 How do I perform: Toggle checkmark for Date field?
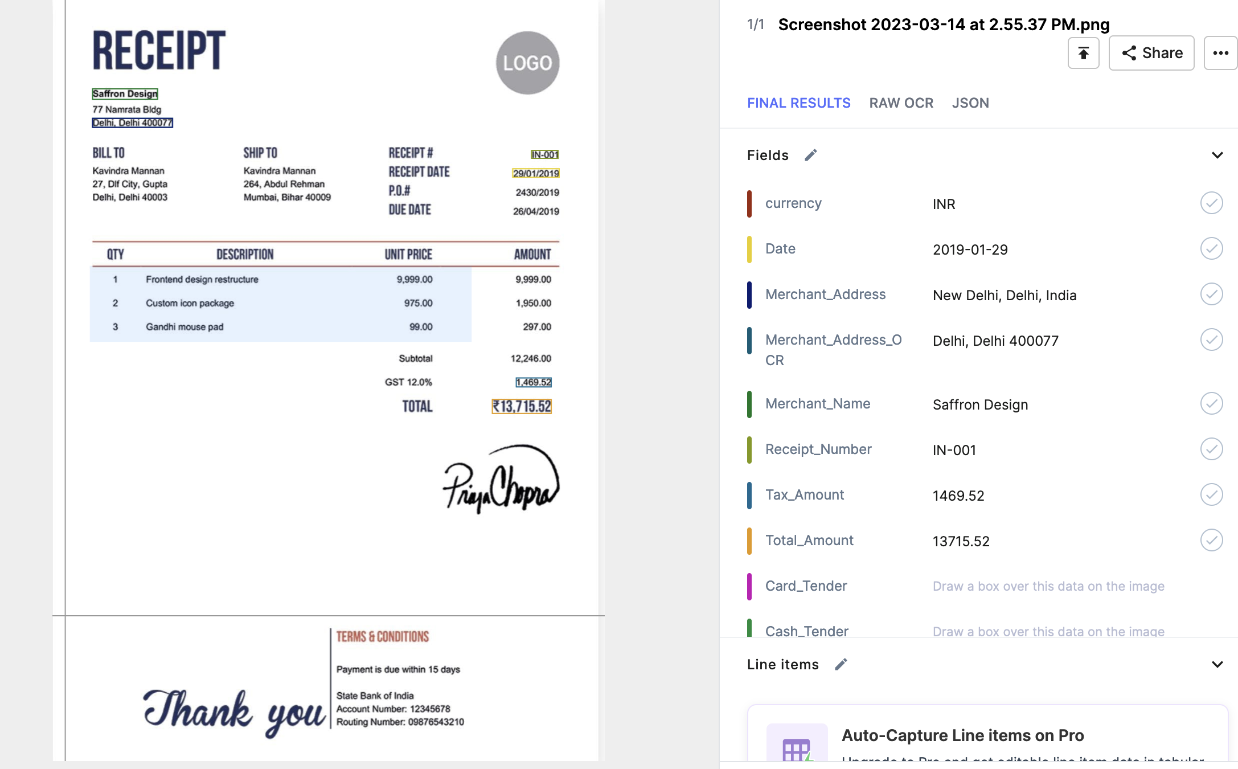coord(1211,249)
